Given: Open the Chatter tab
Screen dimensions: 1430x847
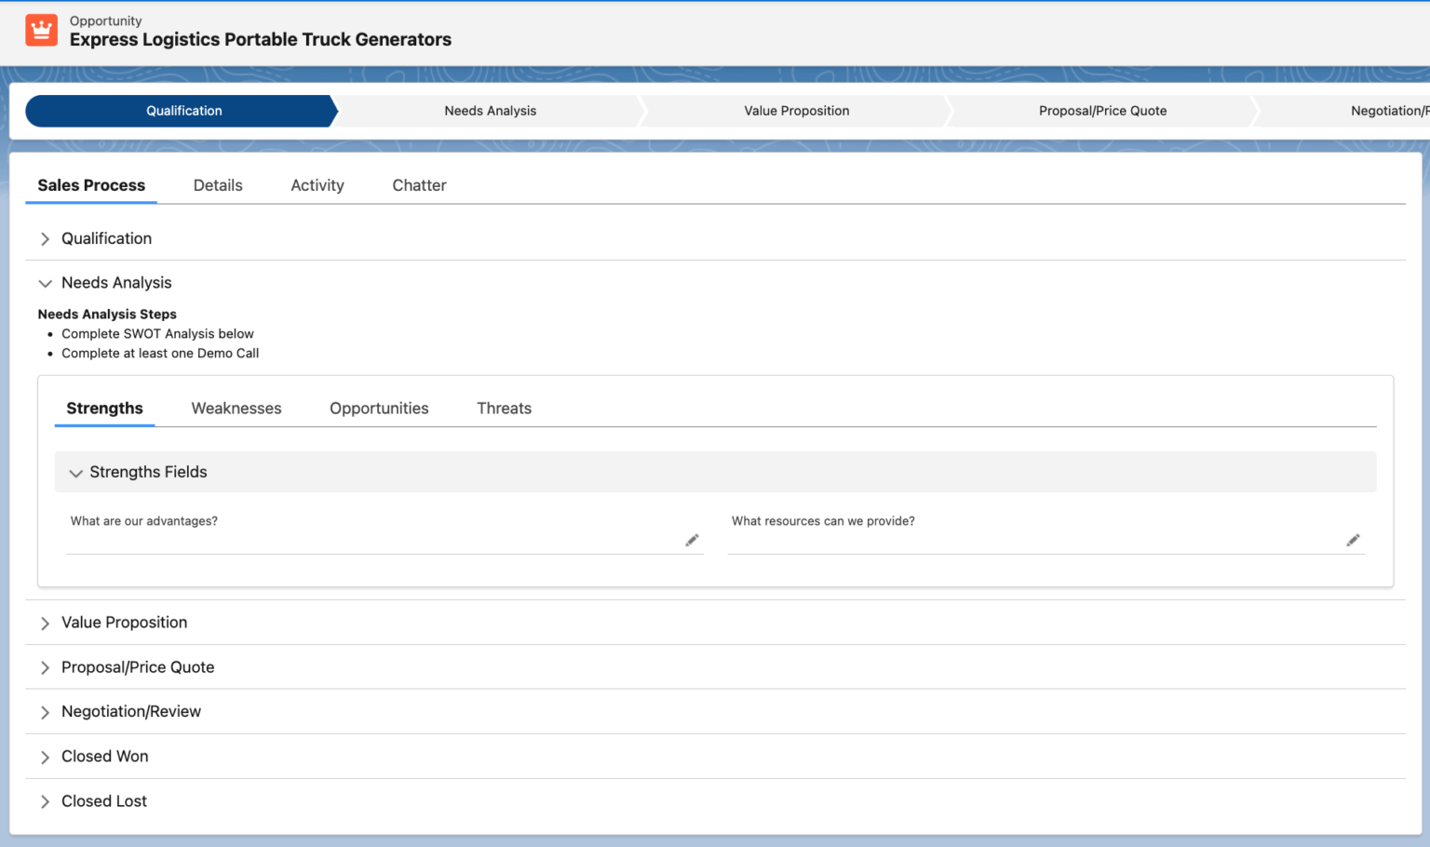Looking at the screenshot, I should point(419,185).
